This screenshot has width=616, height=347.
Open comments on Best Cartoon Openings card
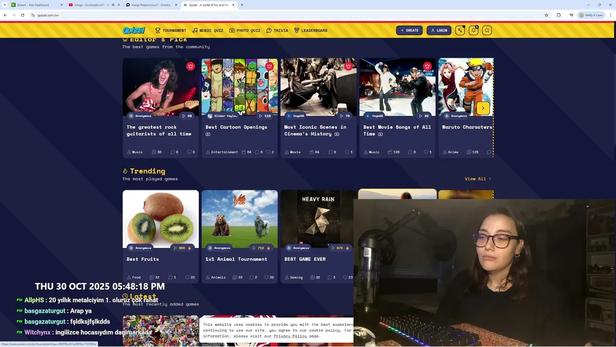tap(257, 152)
